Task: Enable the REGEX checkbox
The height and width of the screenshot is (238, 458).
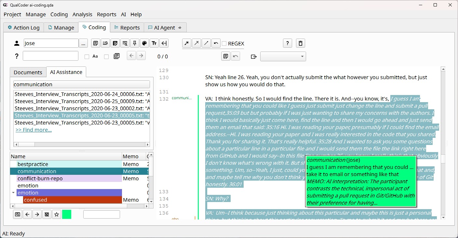Action: coord(224,43)
